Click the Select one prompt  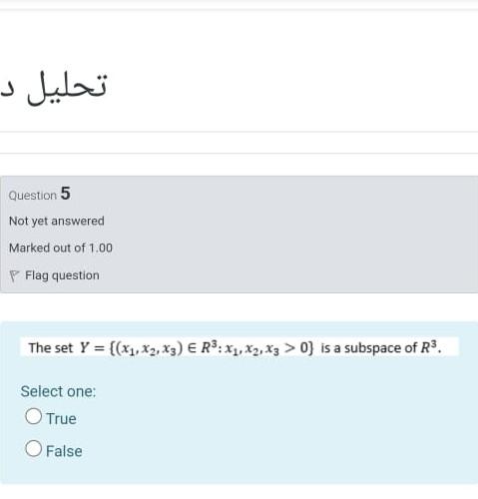click(x=58, y=391)
